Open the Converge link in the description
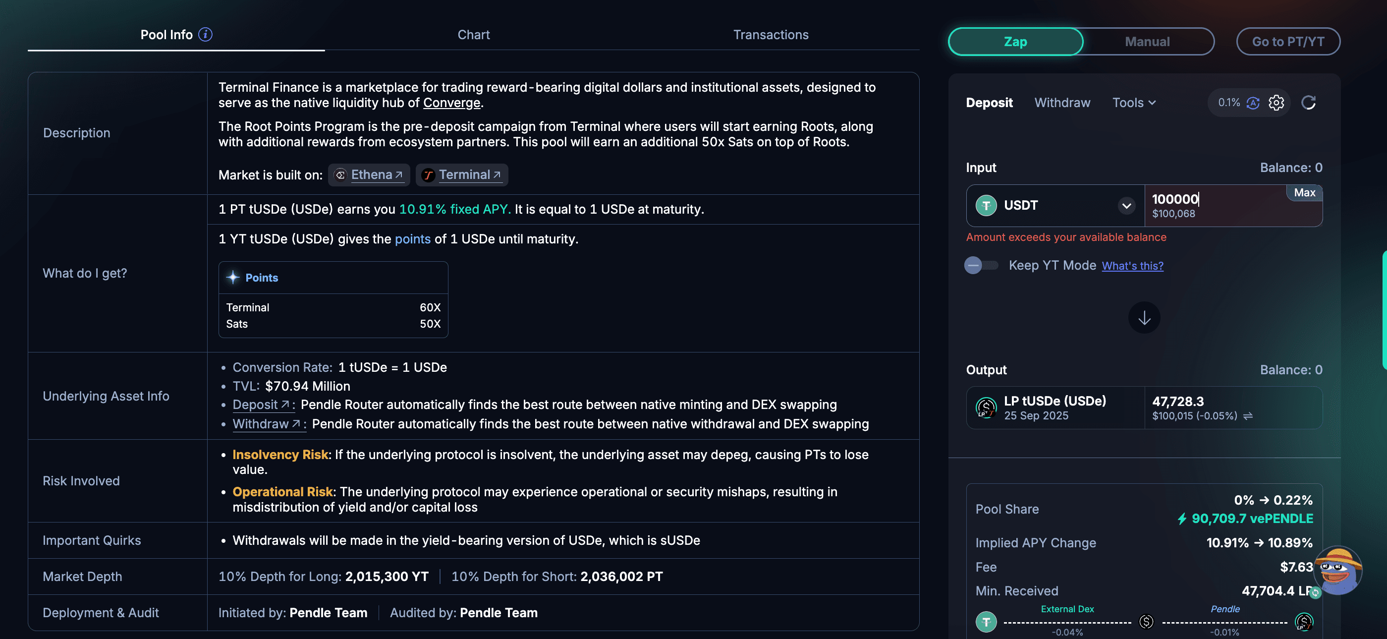 click(x=451, y=103)
